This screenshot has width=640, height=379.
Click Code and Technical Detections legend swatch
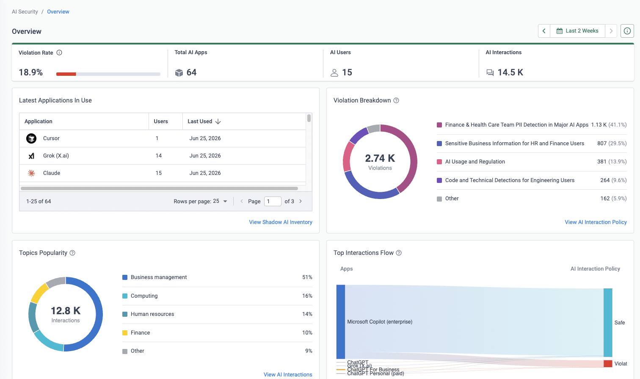pos(439,180)
